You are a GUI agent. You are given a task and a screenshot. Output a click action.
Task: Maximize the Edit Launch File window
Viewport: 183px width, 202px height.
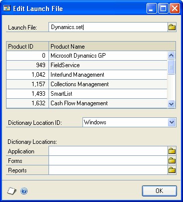[x=163, y=9]
